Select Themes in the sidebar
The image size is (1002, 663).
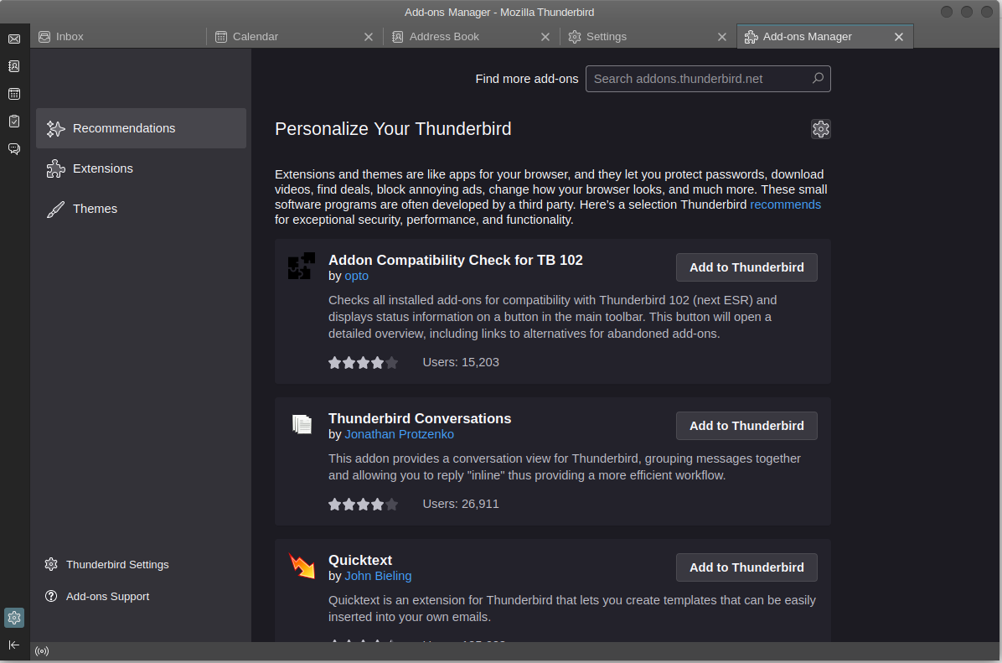[95, 209]
